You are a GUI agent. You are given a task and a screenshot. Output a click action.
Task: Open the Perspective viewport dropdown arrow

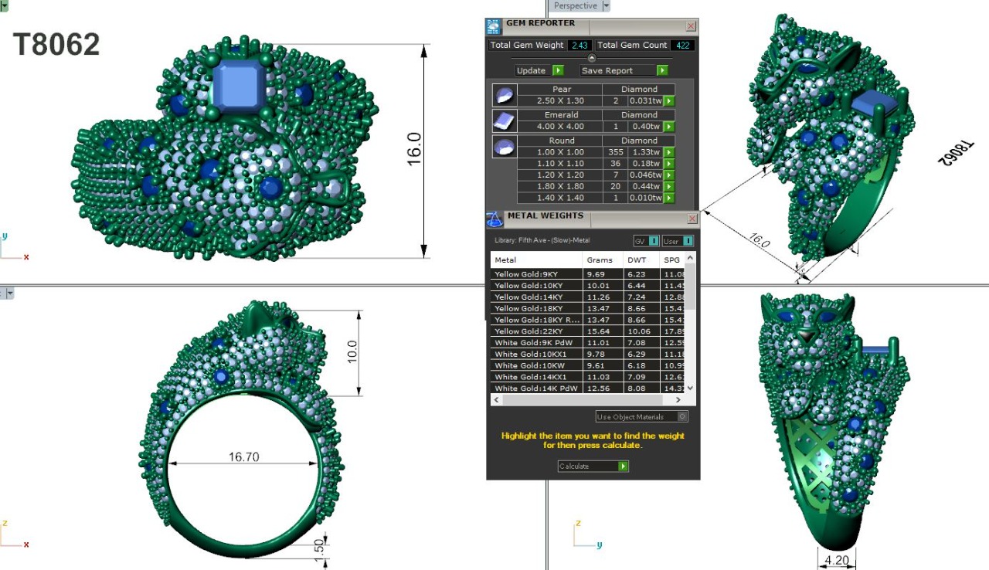(606, 5)
